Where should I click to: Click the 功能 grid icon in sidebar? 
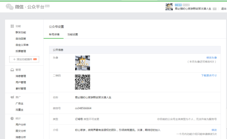(12, 26)
